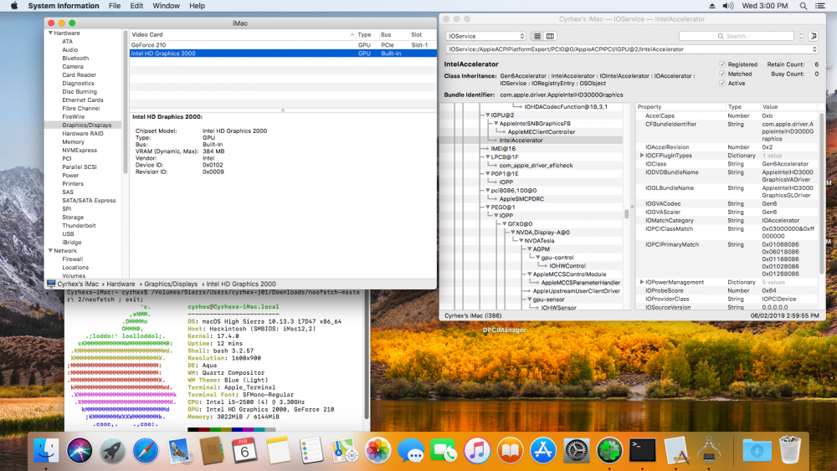Switch IORegistryExplorer to list view

tap(537, 36)
